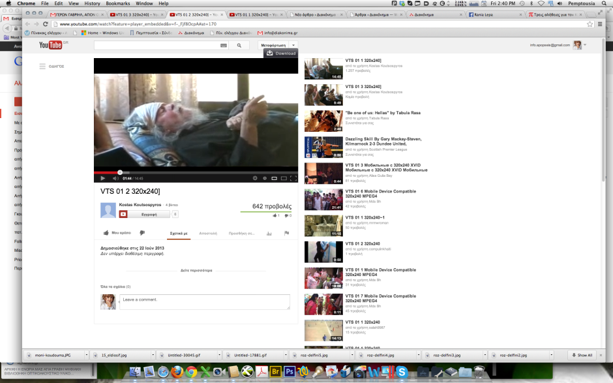The height and width of the screenshot is (383, 613).
Task: Switch video to fullscreen mode
Action: 293,178
